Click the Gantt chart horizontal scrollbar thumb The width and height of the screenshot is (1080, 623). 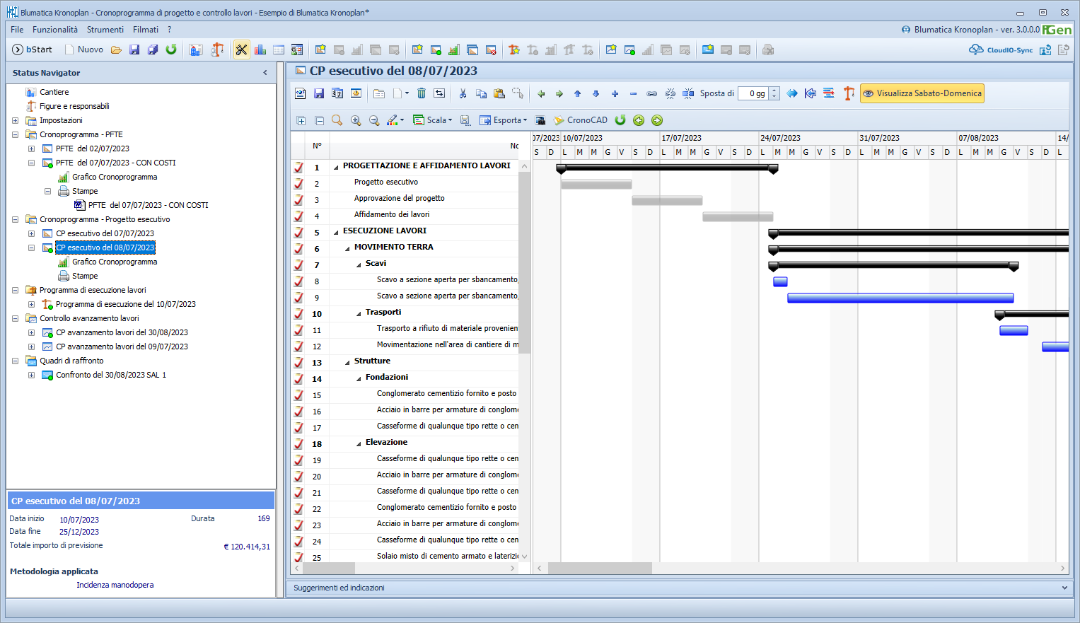[x=600, y=568]
